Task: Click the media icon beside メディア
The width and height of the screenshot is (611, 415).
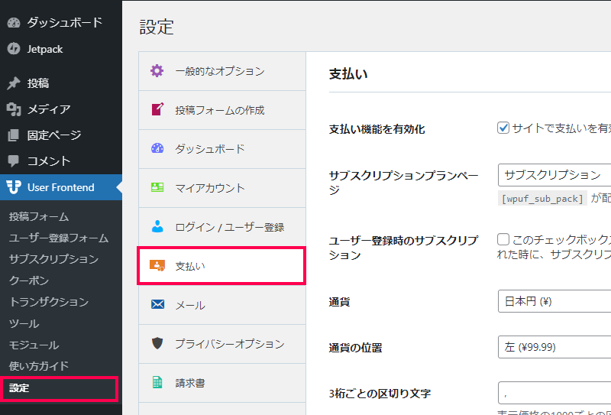Action: (x=14, y=109)
